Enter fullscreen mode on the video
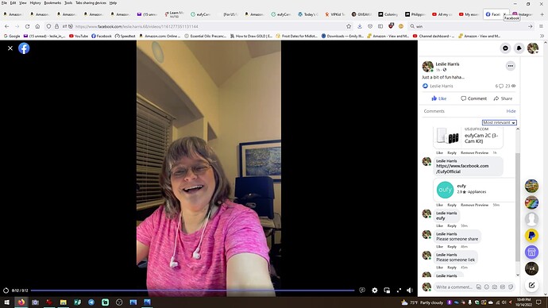Viewport: 548px width, 308px height. [399, 291]
